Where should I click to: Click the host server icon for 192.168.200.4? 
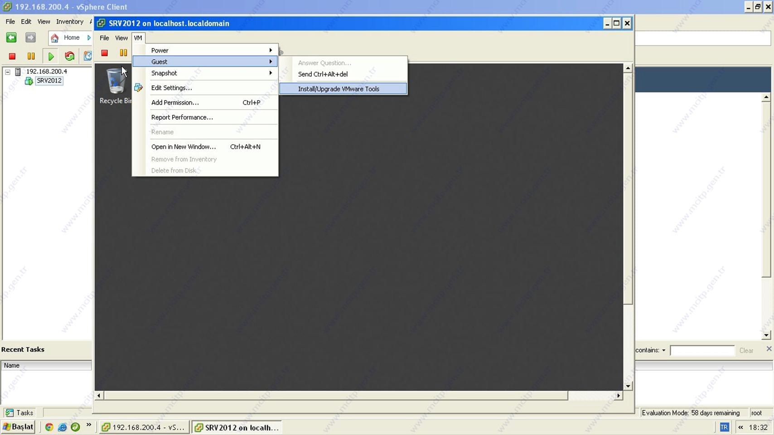[18, 72]
